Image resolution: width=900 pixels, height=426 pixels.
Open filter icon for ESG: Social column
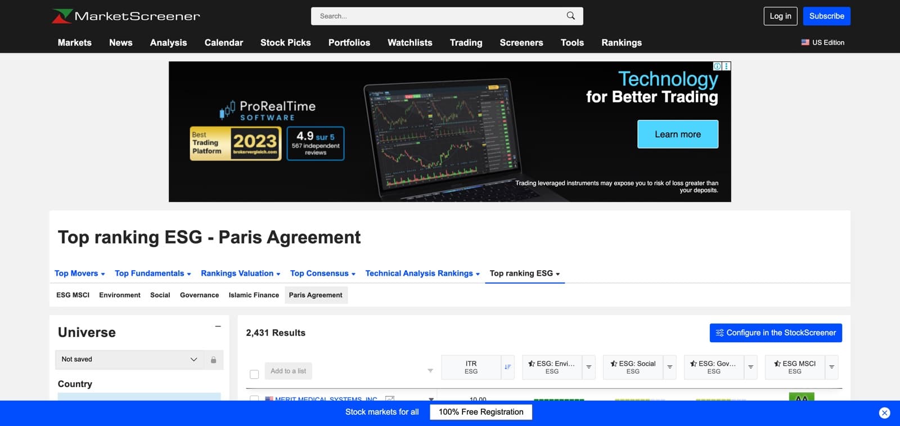pos(669,367)
